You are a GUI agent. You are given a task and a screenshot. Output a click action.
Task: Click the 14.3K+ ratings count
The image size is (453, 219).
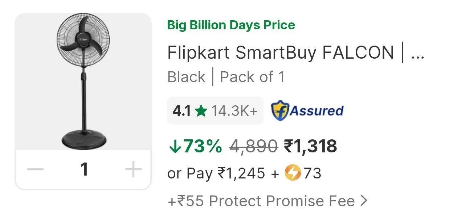pos(234,111)
